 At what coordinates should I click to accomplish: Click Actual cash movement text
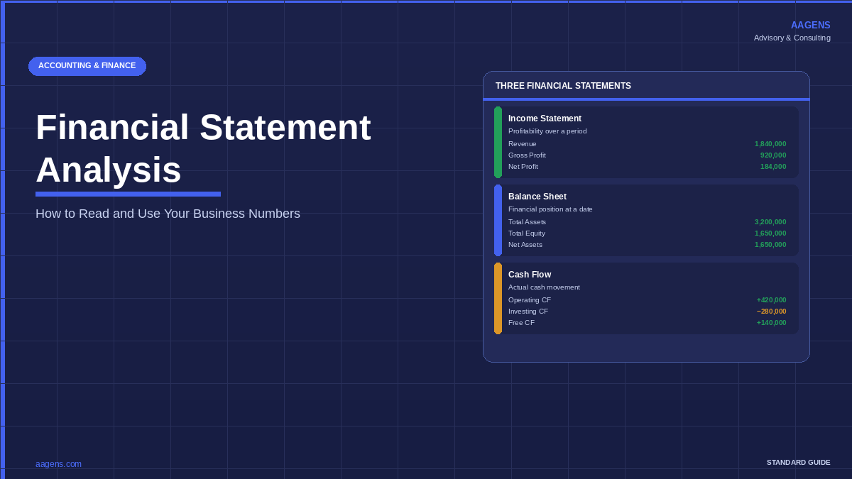[544, 287]
